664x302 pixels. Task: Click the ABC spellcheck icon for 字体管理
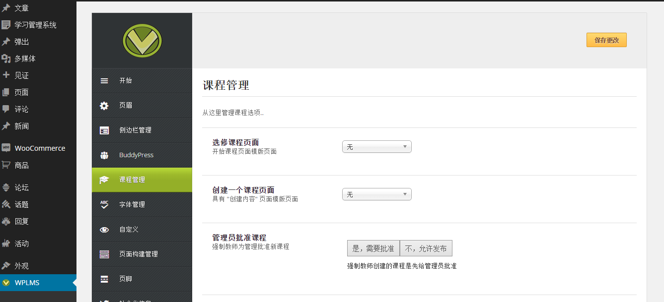104,205
